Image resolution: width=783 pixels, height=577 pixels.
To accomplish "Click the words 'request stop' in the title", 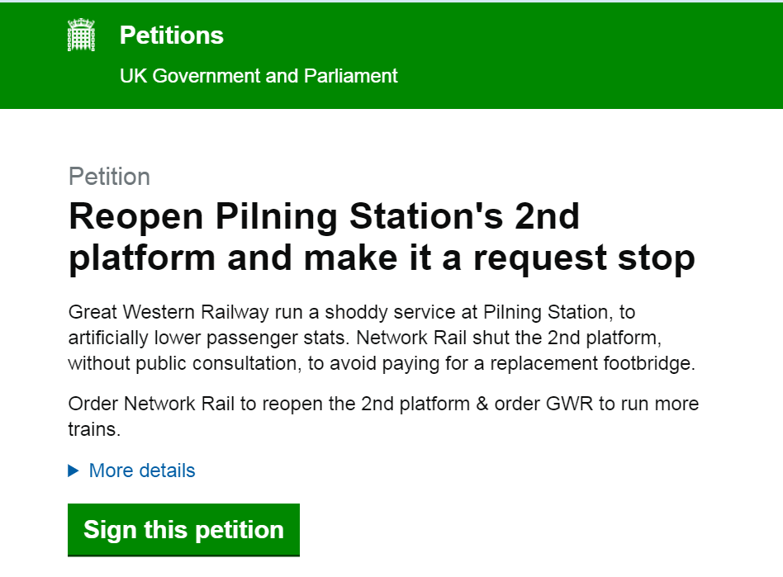I will tap(584, 258).
